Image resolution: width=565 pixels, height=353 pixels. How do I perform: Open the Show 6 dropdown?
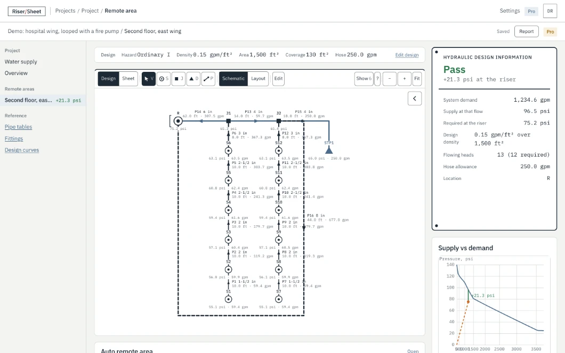pos(364,78)
